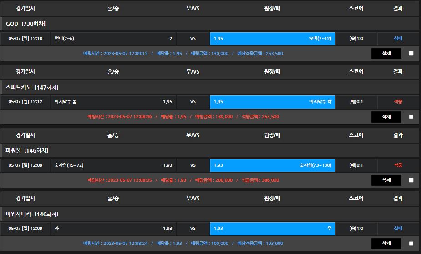Viewport: 421px width, 254px height.
Task: Click the 실패 result in the GOD row
Action: [x=398, y=39]
